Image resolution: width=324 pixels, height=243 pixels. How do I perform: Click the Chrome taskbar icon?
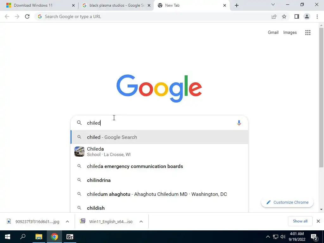tap(54, 237)
